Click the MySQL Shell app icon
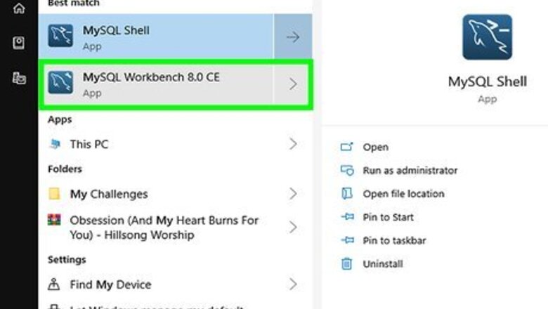The height and width of the screenshot is (309, 548). (60, 36)
